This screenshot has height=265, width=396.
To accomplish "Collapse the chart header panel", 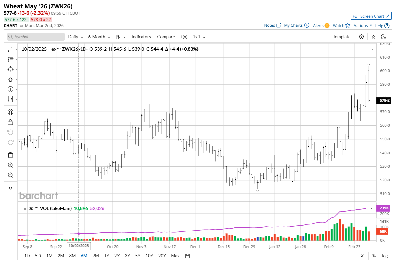I will [373, 37].
